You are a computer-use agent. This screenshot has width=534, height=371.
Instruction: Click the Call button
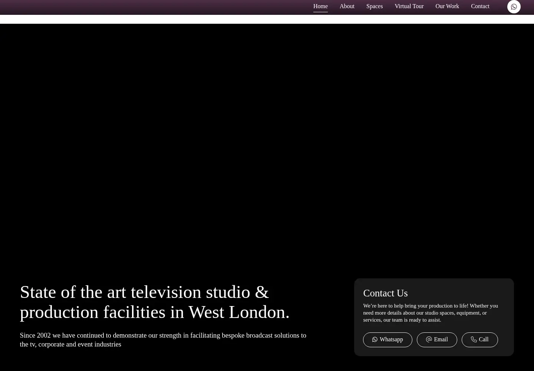coord(480,340)
